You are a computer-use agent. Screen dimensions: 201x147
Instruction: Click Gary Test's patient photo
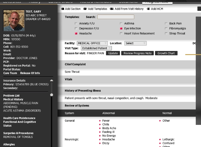(x=14, y=20)
